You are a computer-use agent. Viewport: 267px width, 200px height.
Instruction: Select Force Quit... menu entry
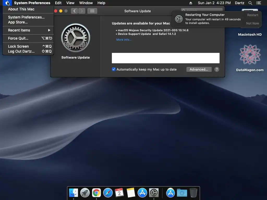point(28,38)
